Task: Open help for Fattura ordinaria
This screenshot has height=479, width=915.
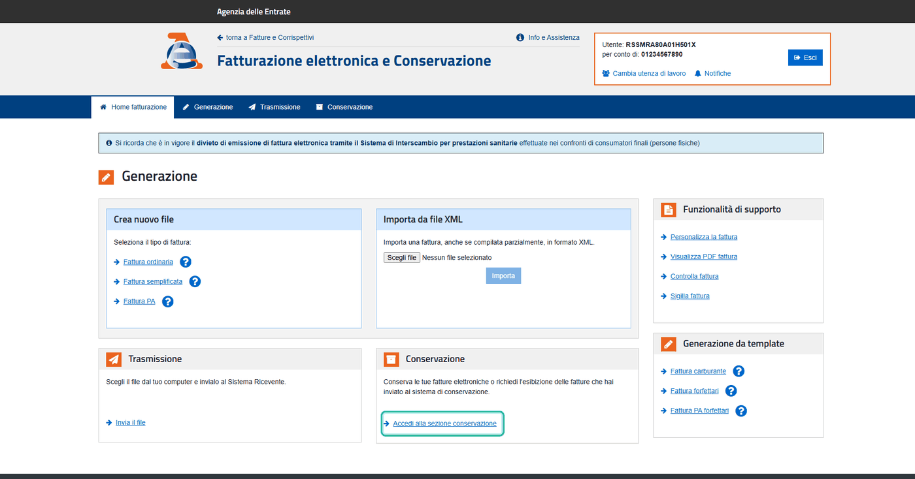Action: pyautogui.click(x=186, y=262)
